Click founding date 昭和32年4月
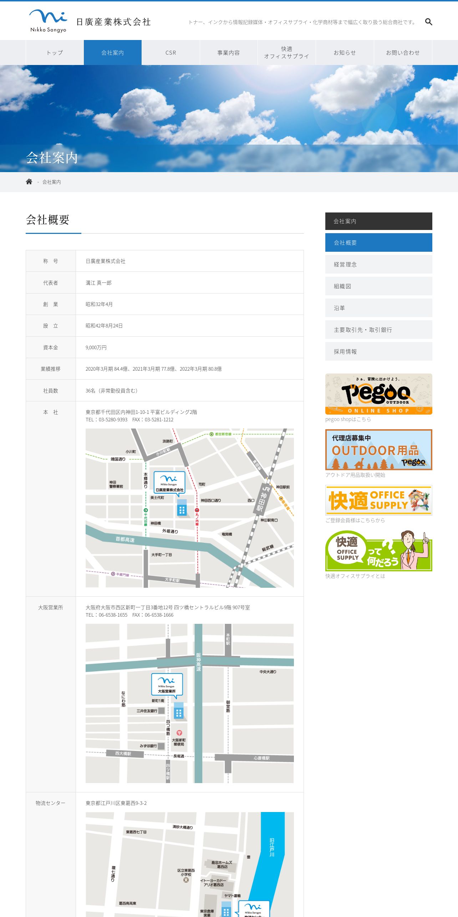 point(99,304)
